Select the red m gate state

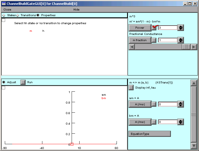pyautogui.click(x=31, y=31)
